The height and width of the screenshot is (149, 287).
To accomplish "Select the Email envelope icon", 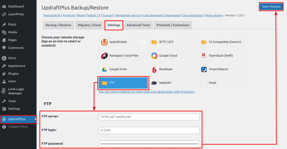I will [204, 83].
